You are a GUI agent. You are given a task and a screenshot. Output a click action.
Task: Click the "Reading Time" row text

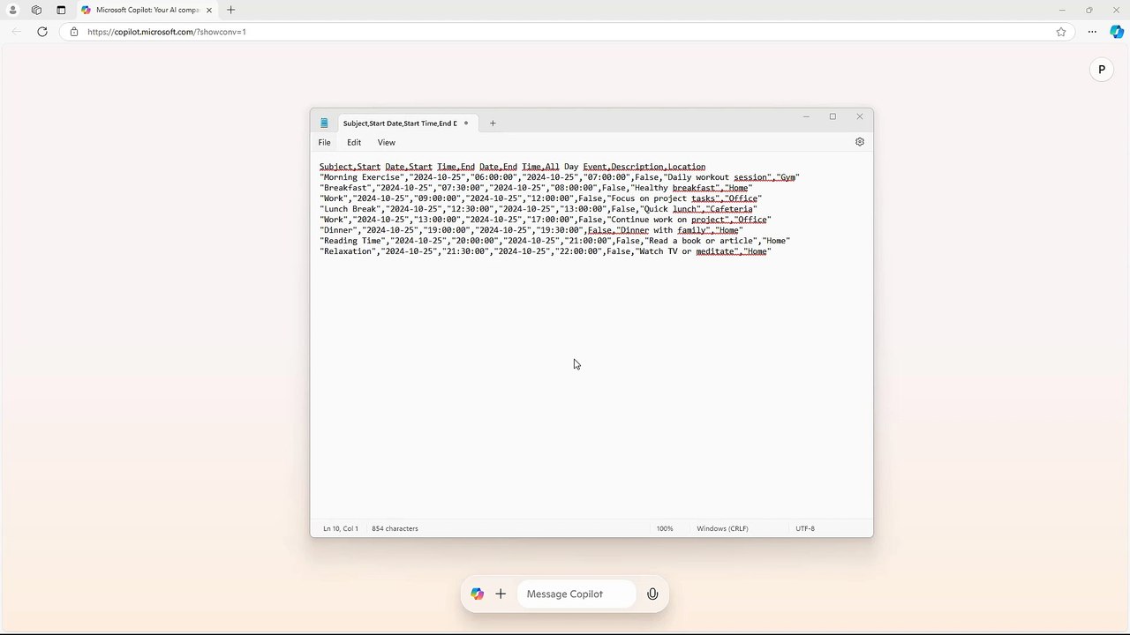[554, 241]
